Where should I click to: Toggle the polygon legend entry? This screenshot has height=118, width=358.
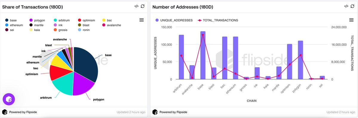click(x=37, y=20)
